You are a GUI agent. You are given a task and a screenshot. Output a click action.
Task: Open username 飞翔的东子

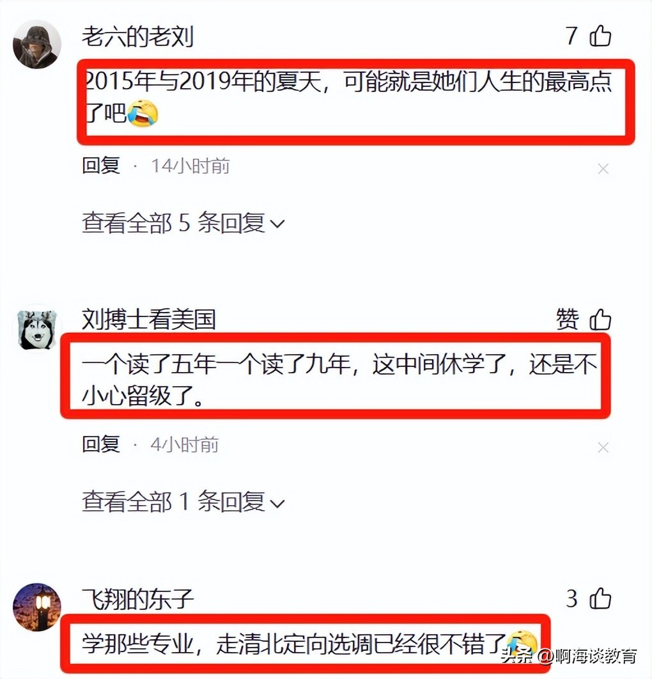pyautogui.click(x=137, y=599)
